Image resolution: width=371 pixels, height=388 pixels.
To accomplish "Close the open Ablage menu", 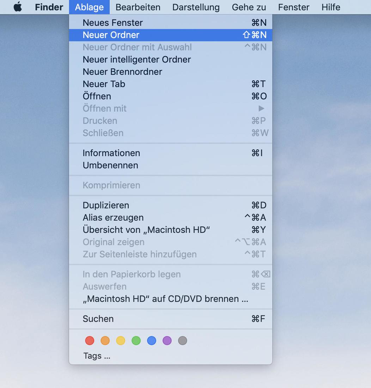I will coord(89,7).
